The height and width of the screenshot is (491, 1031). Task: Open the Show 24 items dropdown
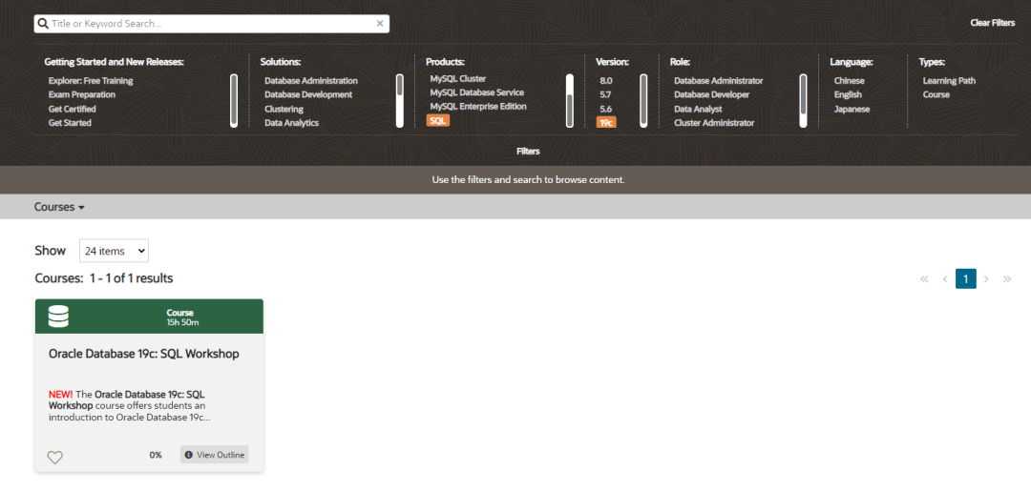click(x=114, y=251)
